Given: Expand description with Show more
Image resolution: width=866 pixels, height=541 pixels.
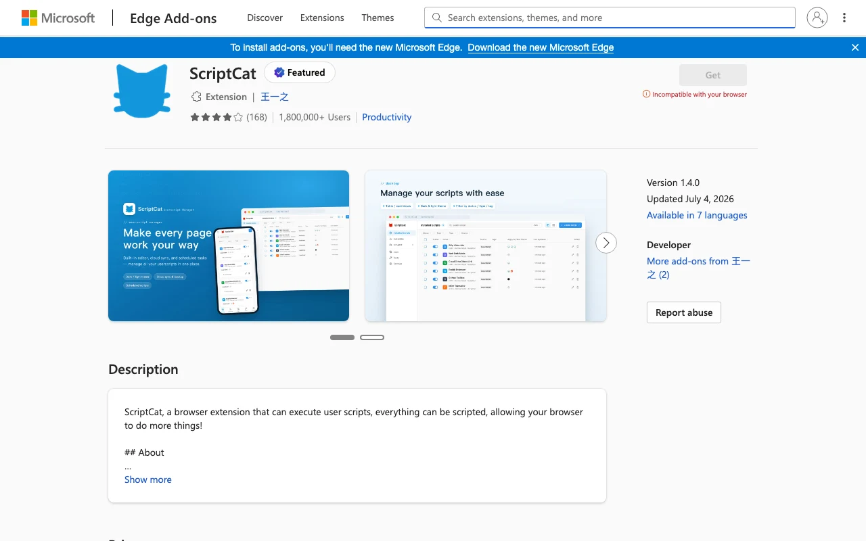Looking at the screenshot, I should coord(148,479).
